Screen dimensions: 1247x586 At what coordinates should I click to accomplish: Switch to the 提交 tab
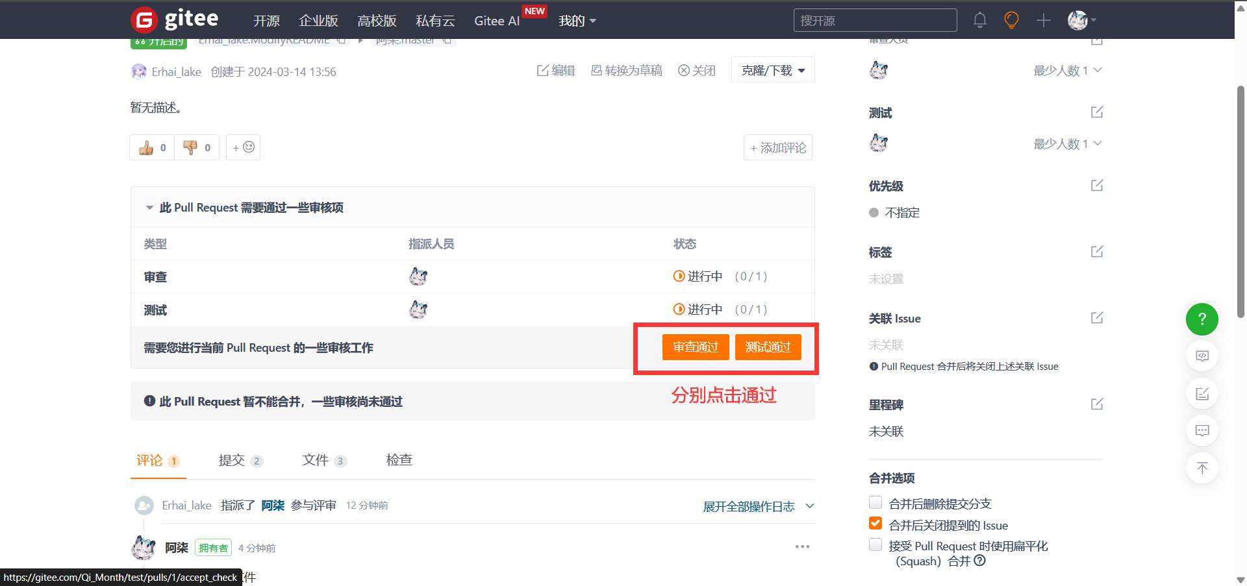coord(240,460)
